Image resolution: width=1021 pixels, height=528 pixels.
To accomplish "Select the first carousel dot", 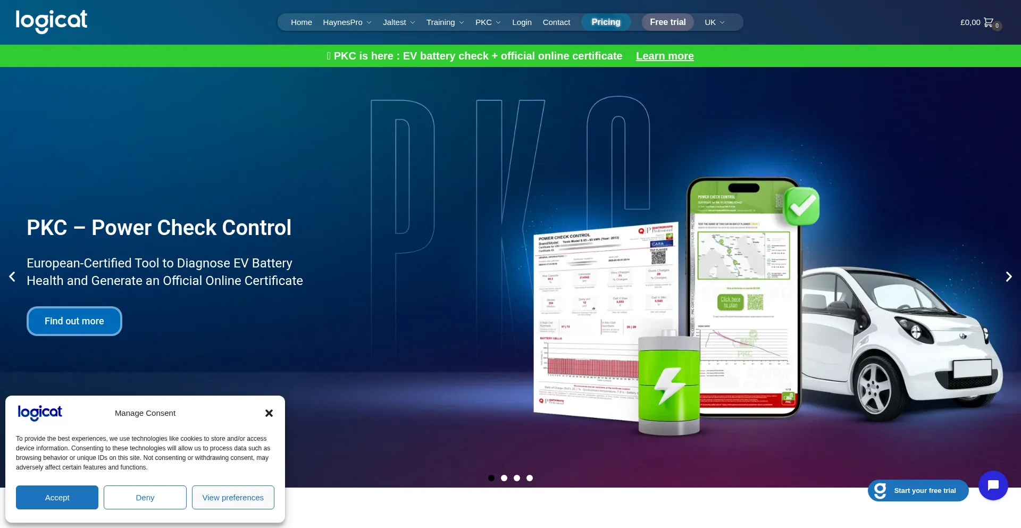I will pos(491,478).
